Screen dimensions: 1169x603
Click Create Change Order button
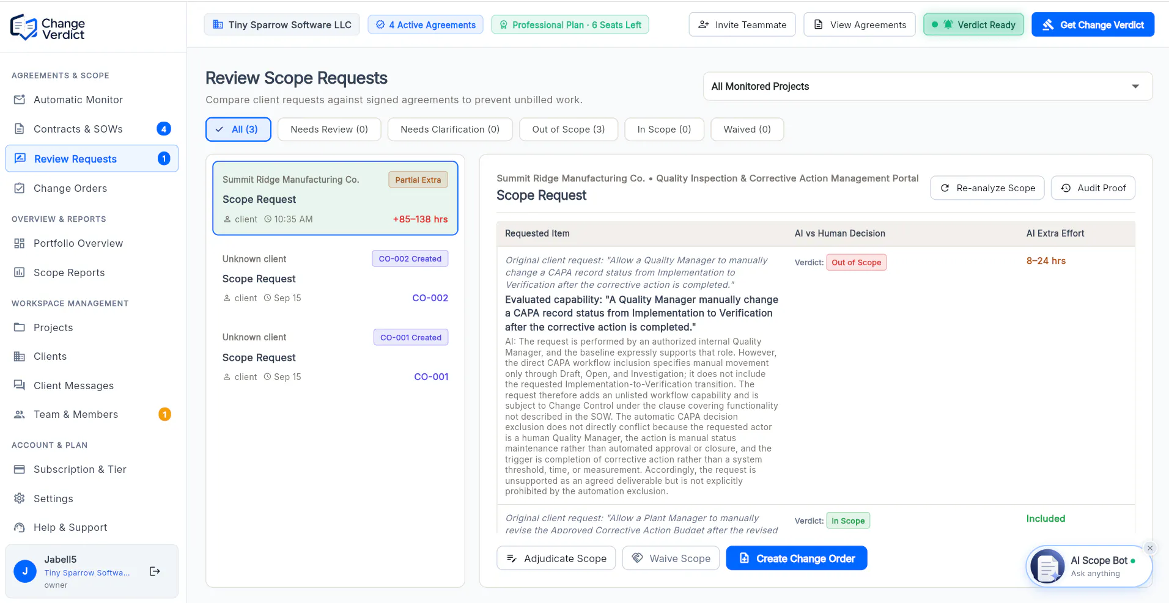797,558
